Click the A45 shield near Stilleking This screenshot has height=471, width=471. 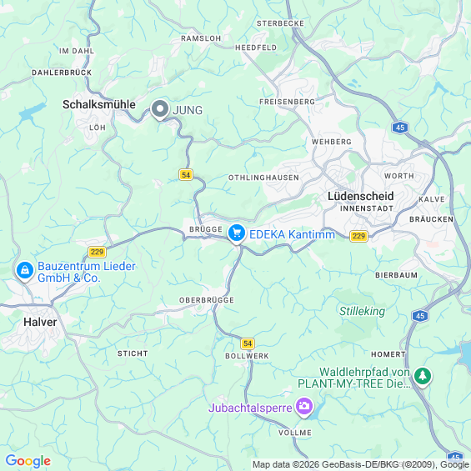click(x=420, y=316)
